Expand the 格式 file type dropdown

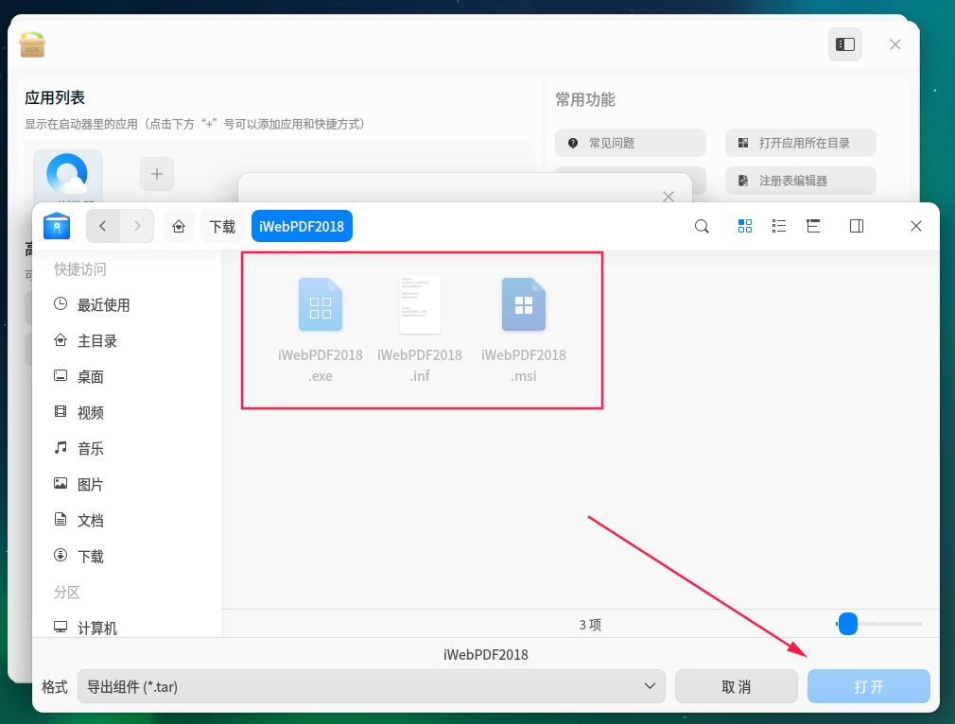click(371, 687)
